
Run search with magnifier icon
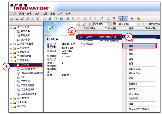click(79, 24)
